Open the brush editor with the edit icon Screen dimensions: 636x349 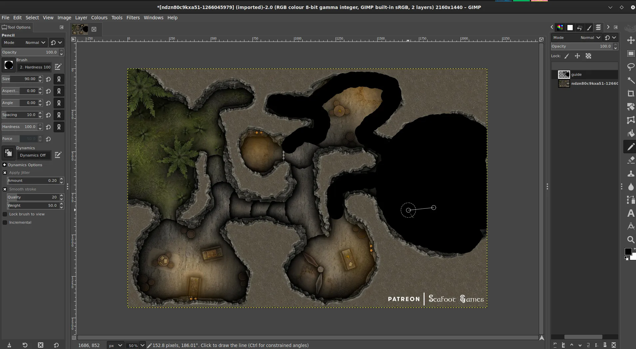coord(58,67)
